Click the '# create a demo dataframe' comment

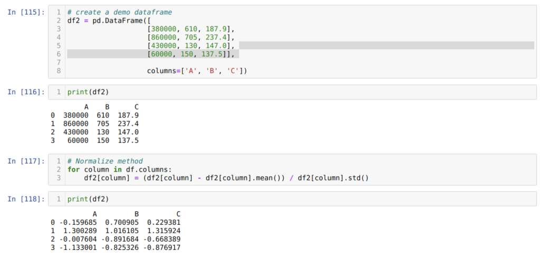pyautogui.click(x=120, y=12)
